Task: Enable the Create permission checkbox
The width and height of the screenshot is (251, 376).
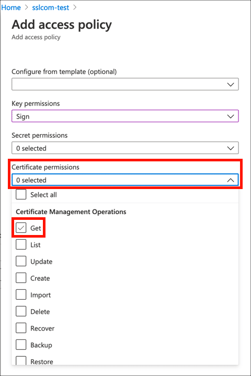Action: pos(21,278)
